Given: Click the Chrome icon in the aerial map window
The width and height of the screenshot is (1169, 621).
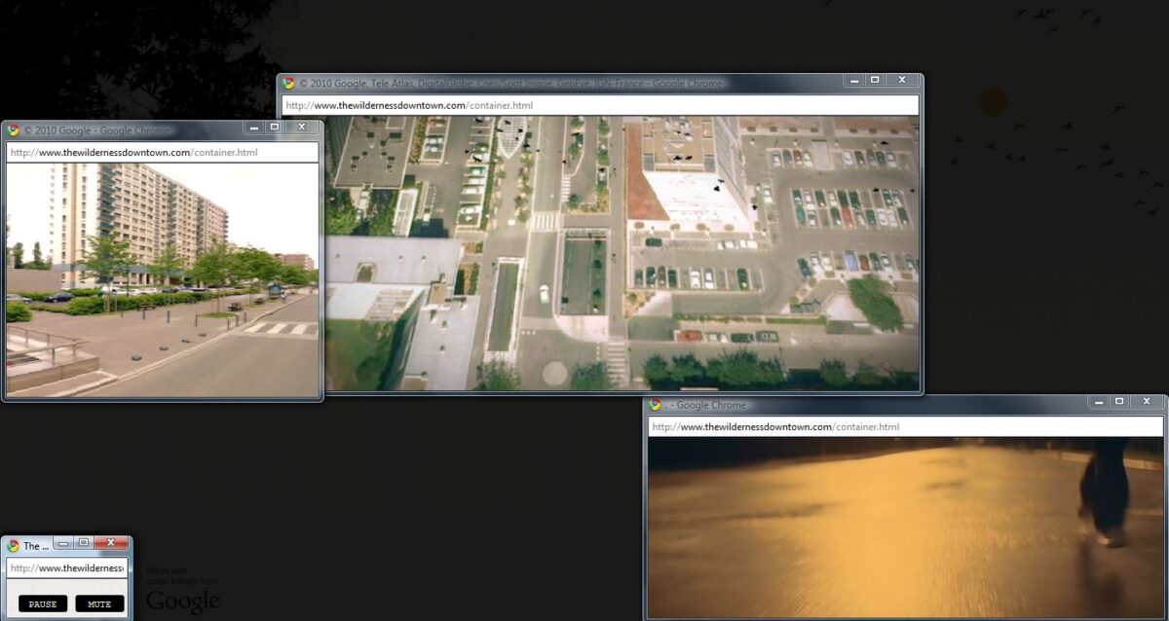Looking at the screenshot, I should [288, 84].
